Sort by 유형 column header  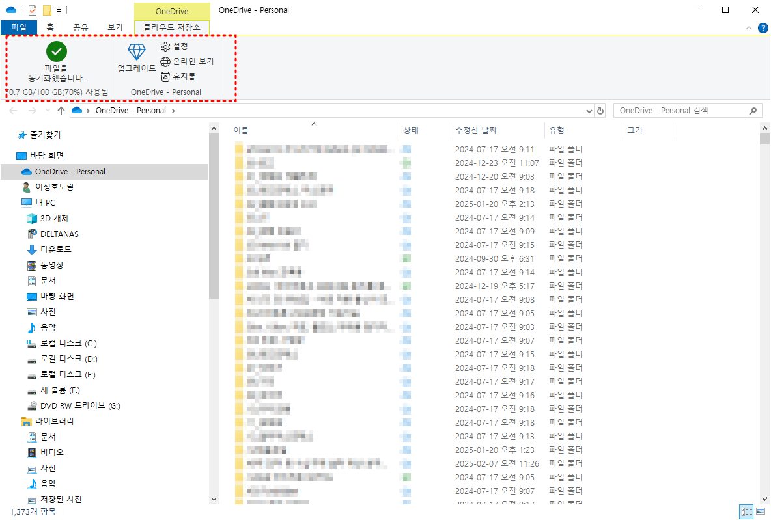(x=557, y=130)
